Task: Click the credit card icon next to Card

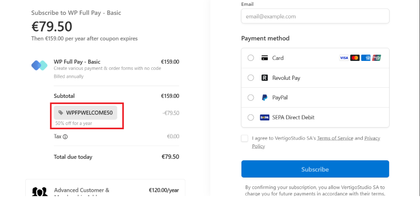Action: click(265, 58)
